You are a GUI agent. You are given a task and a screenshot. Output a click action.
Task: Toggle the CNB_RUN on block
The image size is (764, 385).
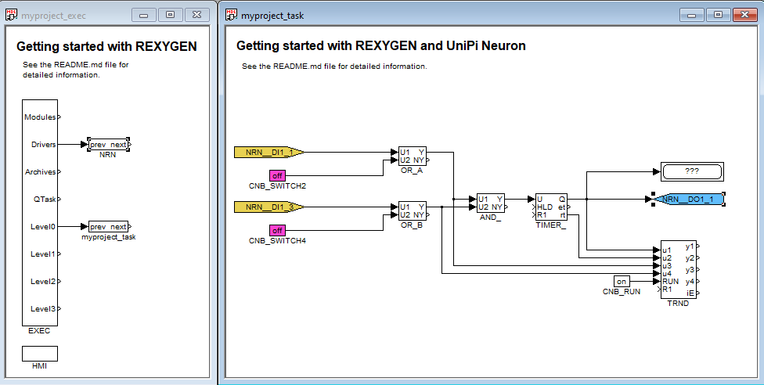[622, 281]
